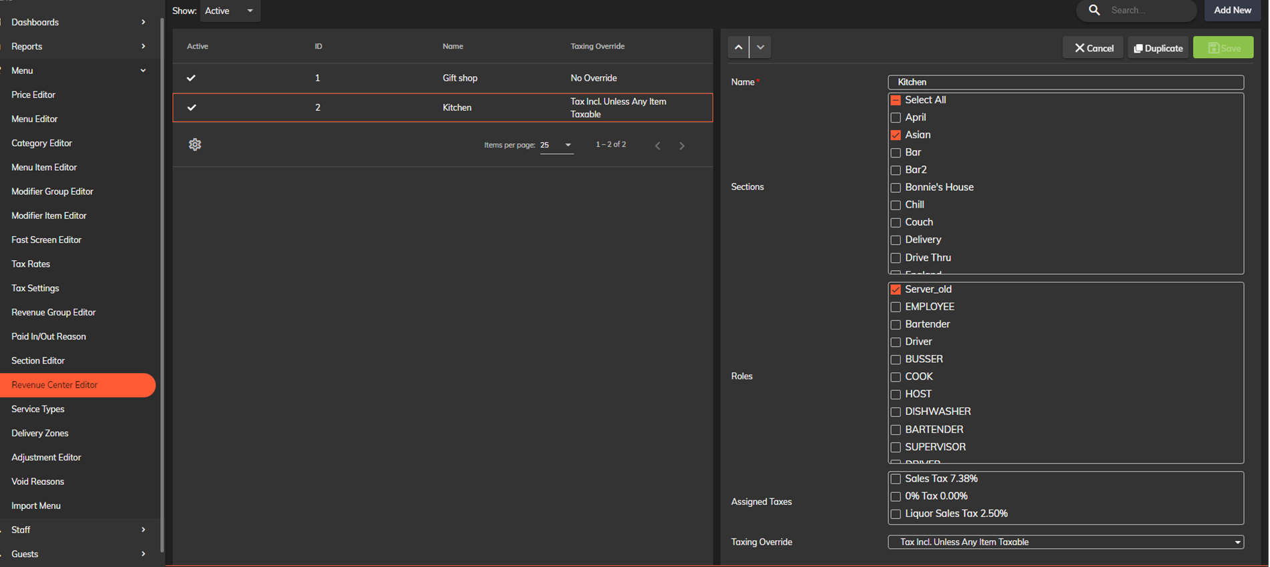The height and width of the screenshot is (567, 1270).
Task: Expand the Reports menu
Action: pos(78,46)
